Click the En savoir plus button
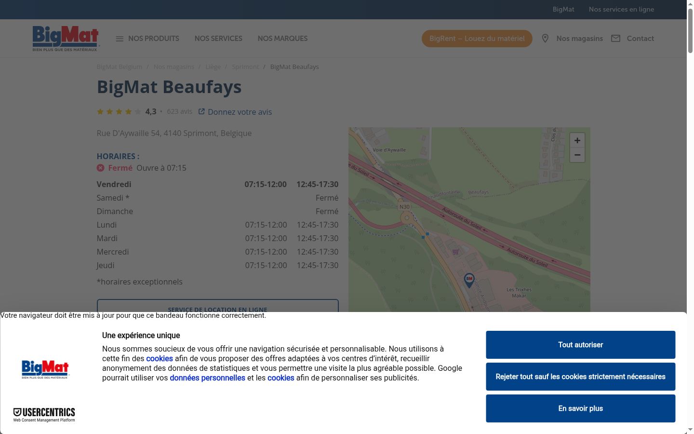 (580, 408)
